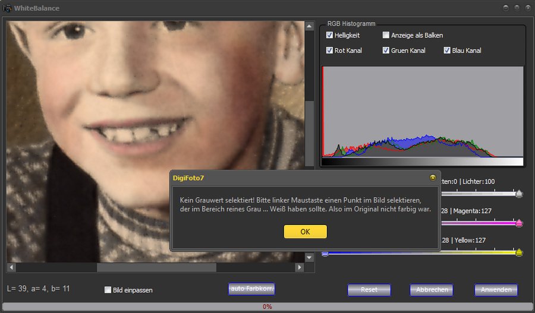The height and width of the screenshot is (313, 535).
Task: Enable the Bild einpassen checkbox
Action: (x=108, y=290)
